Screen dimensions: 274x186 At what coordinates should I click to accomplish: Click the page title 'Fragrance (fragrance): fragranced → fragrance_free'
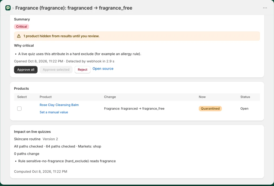pos(74,8)
